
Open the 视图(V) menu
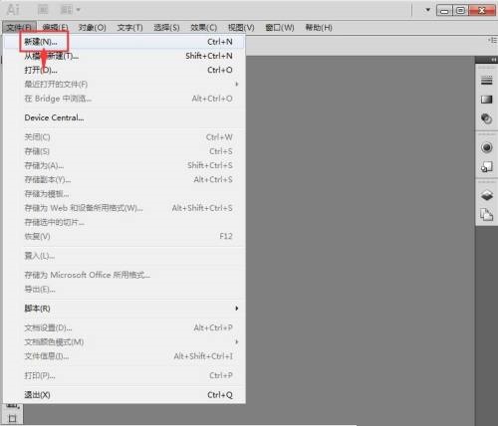coord(241,27)
